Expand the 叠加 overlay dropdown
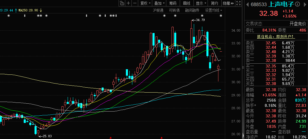Image resolution: width=308 pixels, height=139 pixels. 159,3
